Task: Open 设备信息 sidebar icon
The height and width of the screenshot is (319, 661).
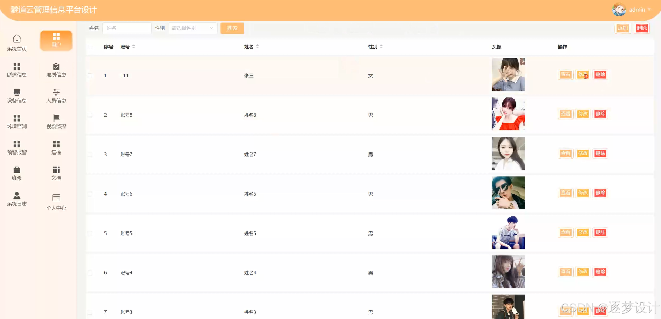Action: [17, 92]
